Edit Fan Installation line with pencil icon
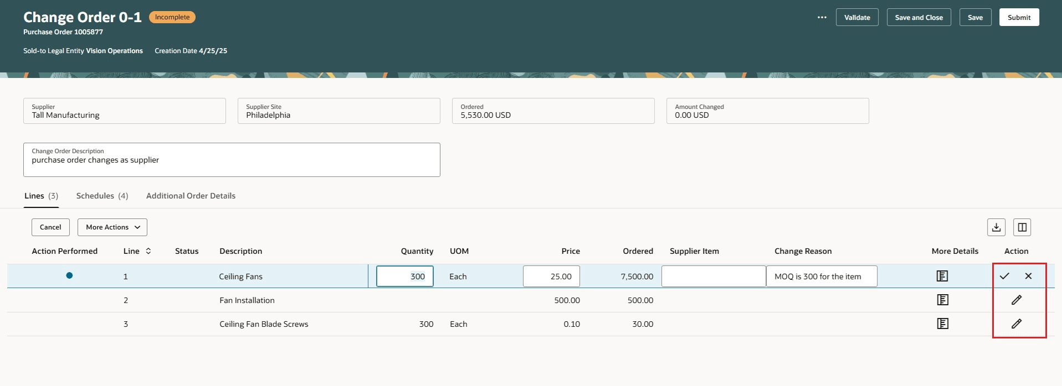1062x386 pixels. point(1017,300)
